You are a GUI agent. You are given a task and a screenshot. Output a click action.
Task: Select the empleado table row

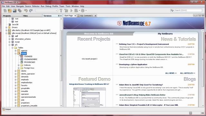[x=25, y=80]
